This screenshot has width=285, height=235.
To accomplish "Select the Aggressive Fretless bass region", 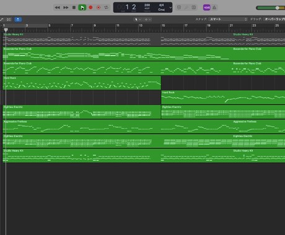I will pyautogui.click(x=144, y=127).
